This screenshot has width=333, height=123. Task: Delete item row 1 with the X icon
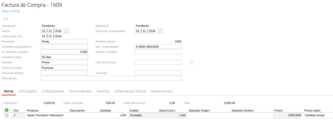7,115
